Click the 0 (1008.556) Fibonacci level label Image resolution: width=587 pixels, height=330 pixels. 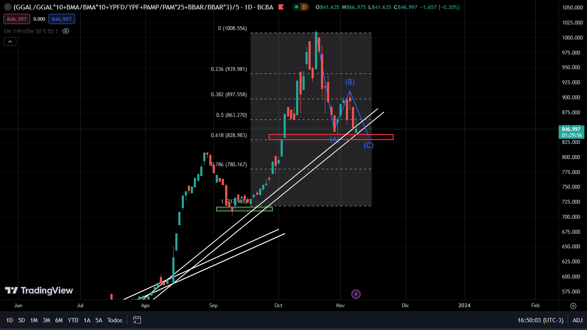[232, 28]
